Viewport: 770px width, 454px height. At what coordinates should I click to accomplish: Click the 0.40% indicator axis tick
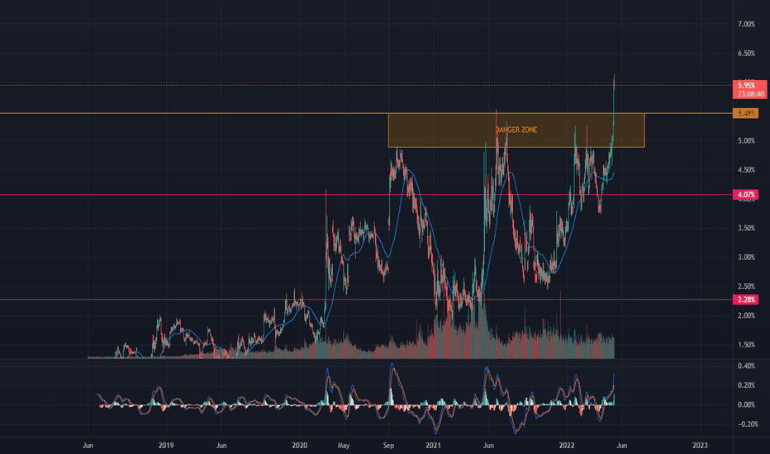point(746,366)
